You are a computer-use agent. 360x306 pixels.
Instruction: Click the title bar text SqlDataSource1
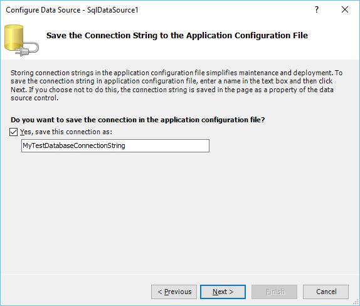[x=112, y=10]
